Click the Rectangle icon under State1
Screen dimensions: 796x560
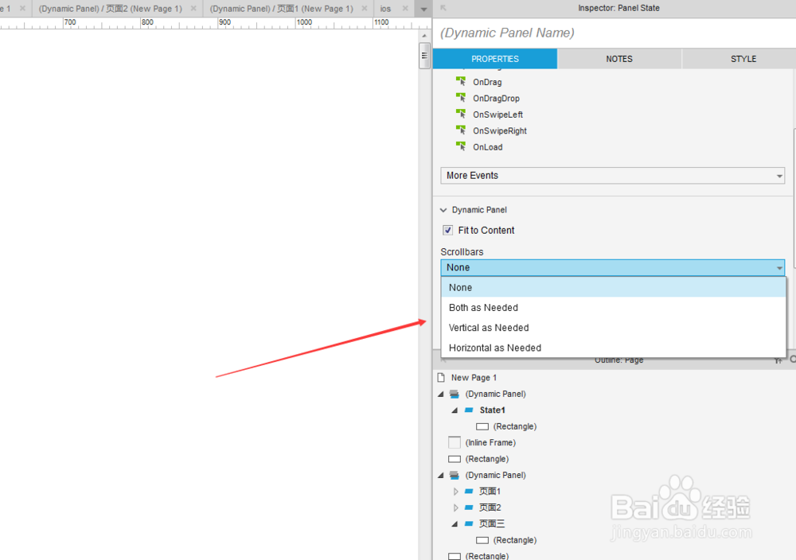(482, 426)
